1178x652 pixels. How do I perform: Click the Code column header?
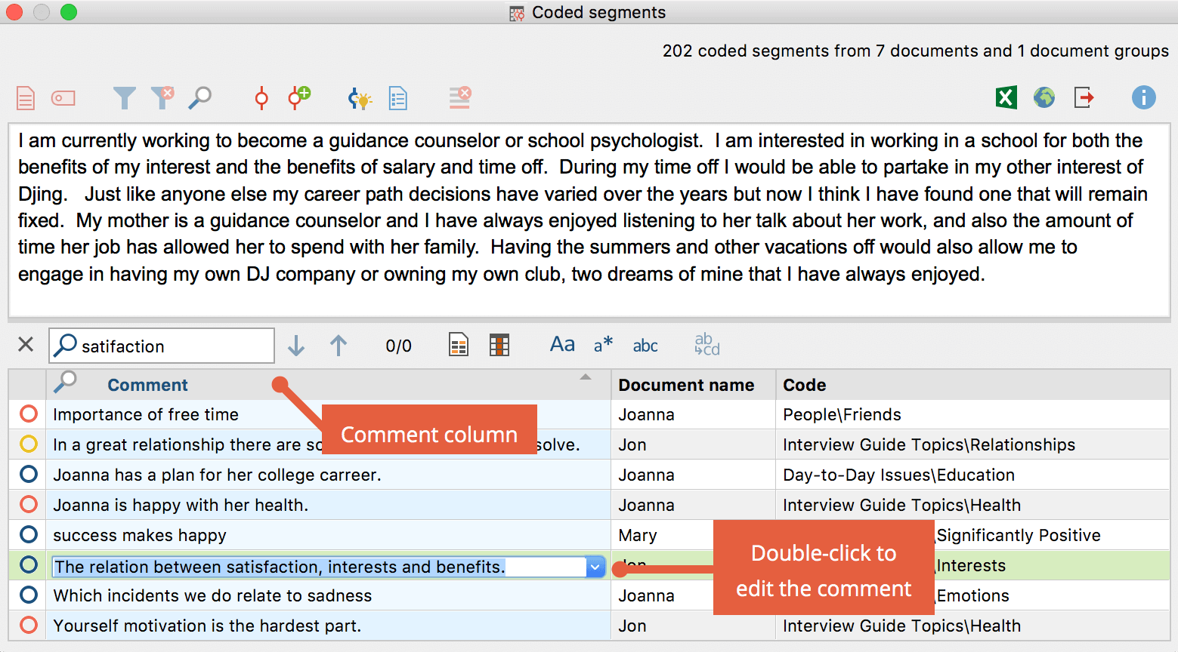[805, 385]
